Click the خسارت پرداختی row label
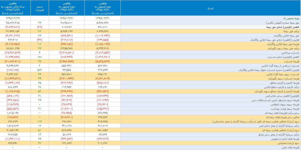 click(291, 53)
